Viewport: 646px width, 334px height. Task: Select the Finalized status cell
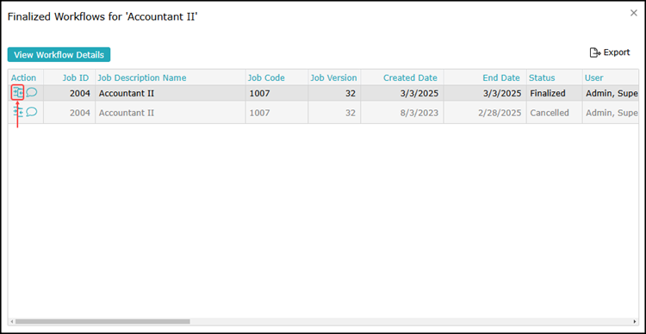[555, 93]
